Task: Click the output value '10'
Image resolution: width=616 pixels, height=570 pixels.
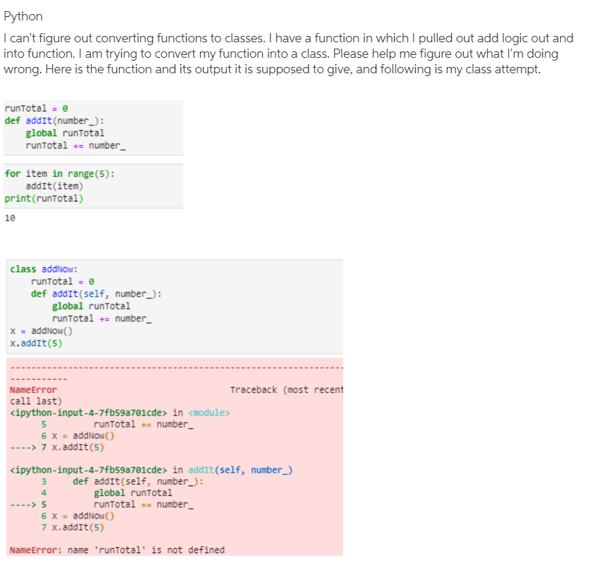Action: pos(10,218)
